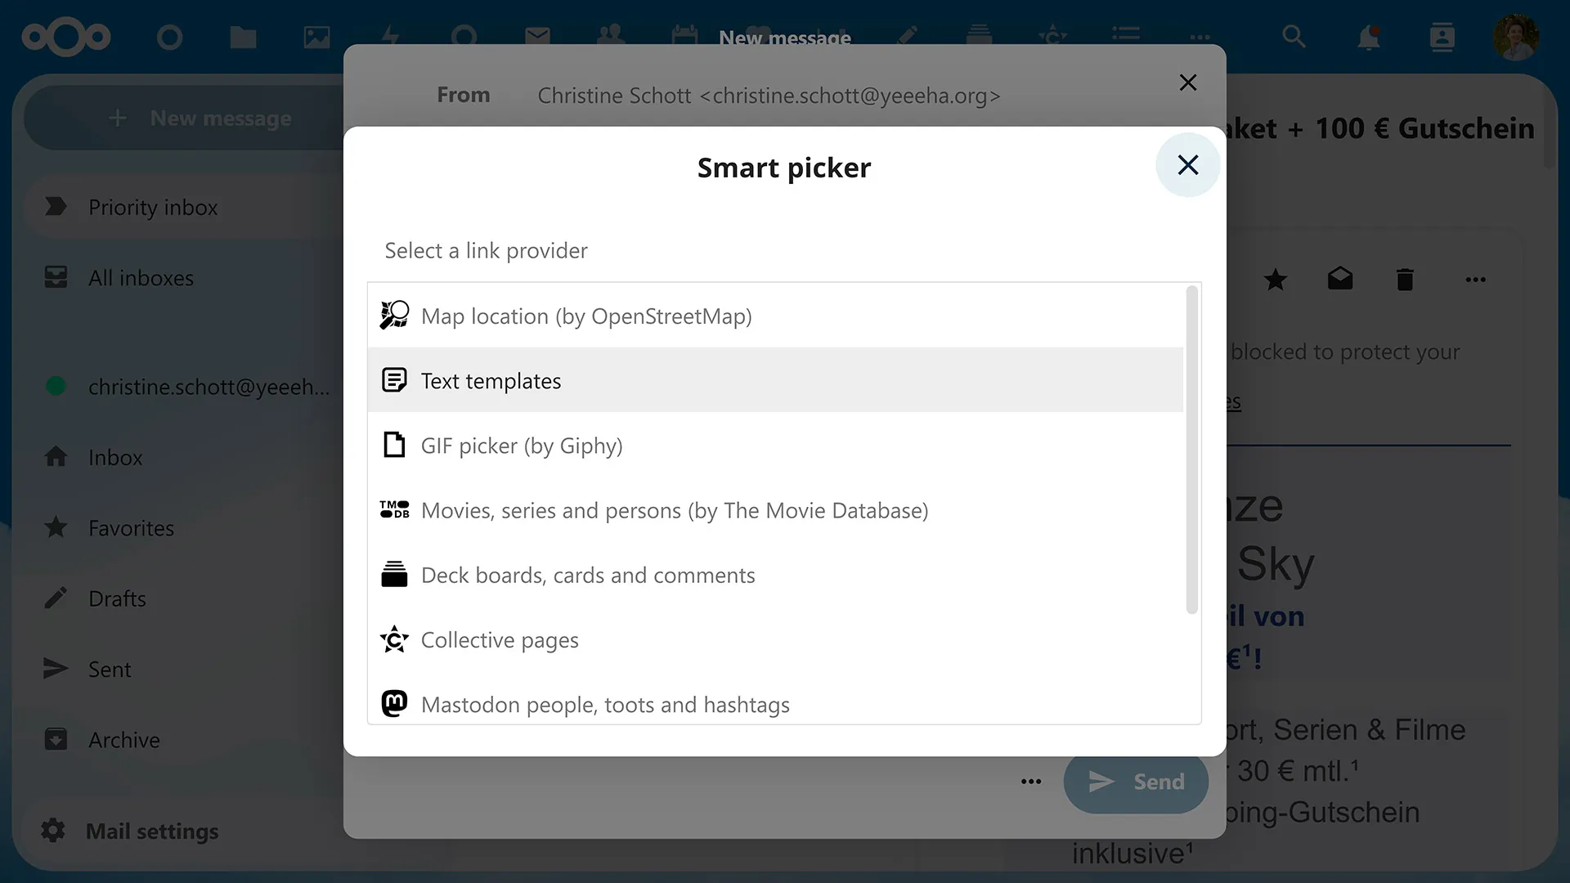Screen dimensions: 1570x883
Task: Click the delete trash icon in toolbar
Action: click(x=1405, y=278)
